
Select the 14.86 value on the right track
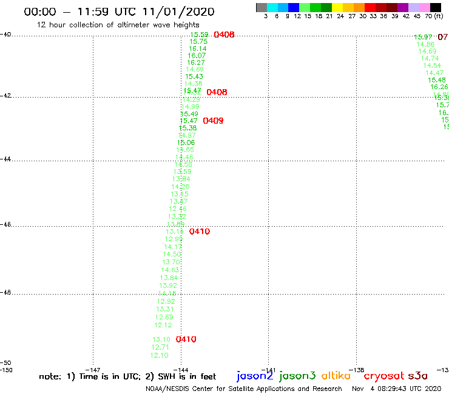pyautogui.click(x=425, y=44)
